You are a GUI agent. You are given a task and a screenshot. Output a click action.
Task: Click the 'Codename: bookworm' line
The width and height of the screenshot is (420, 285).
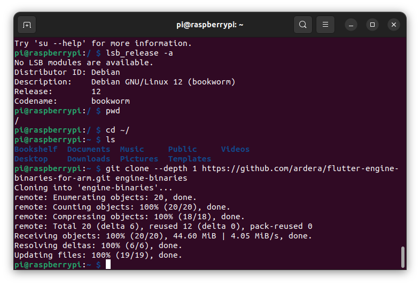pyautogui.click(x=72, y=101)
